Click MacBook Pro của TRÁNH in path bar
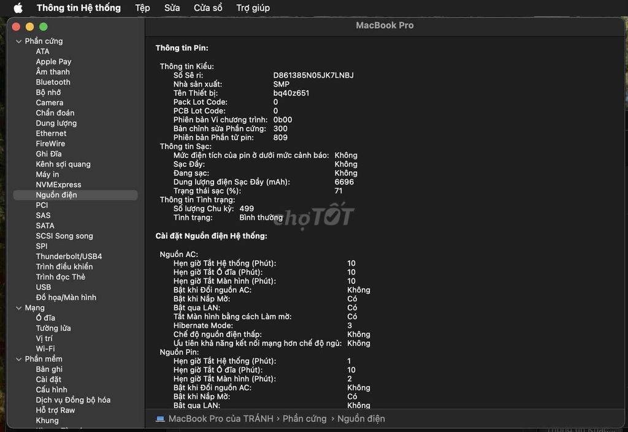 click(221, 418)
